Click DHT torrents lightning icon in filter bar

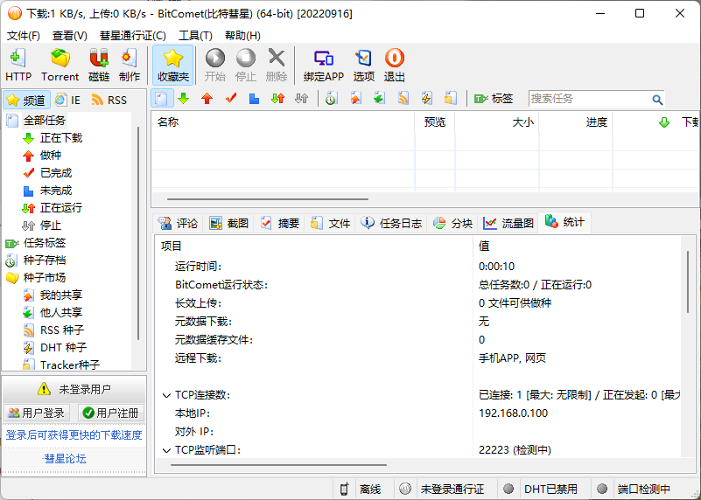[426, 99]
